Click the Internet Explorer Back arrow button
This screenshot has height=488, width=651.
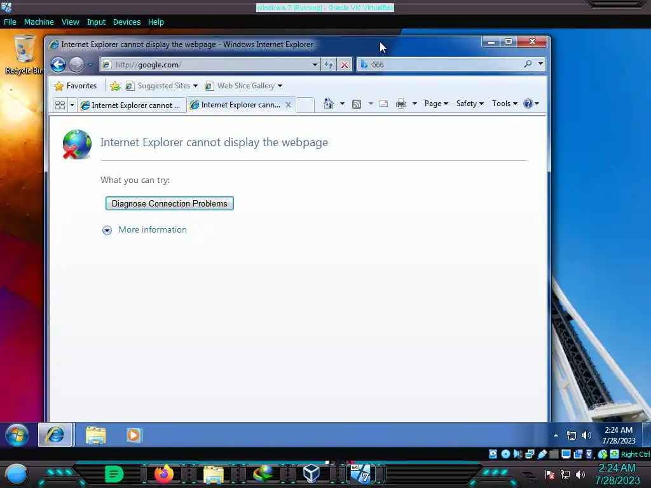[x=58, y=65]
